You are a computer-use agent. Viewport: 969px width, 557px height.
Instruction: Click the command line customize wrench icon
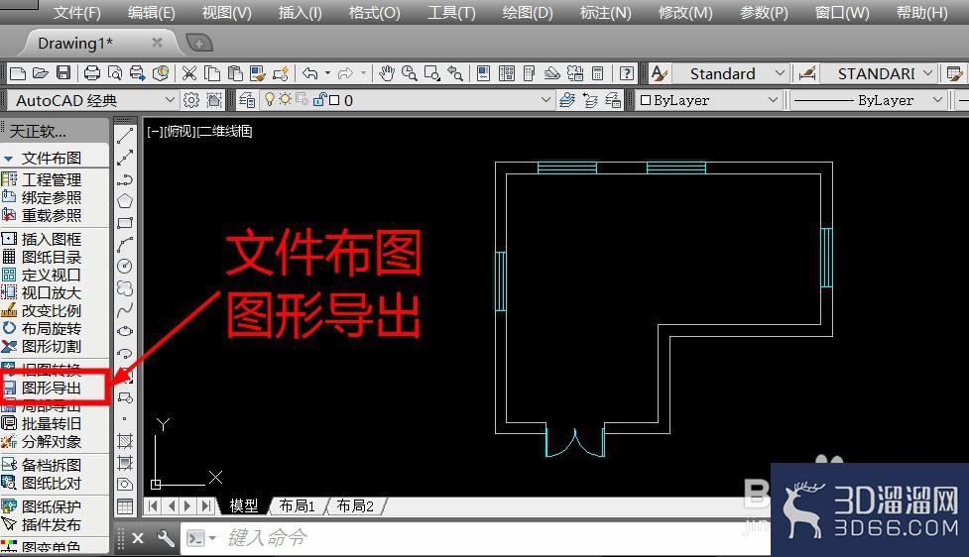[x=166, y=538]
